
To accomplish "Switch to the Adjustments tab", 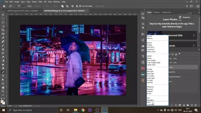I will [166, 13].
